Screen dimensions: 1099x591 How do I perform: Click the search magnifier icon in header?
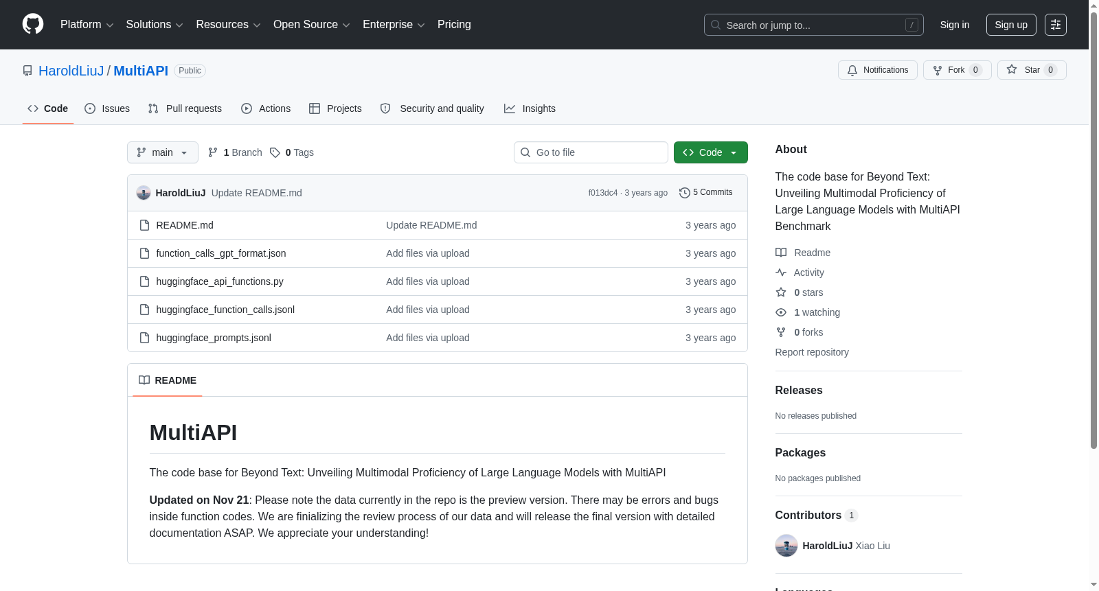pyautogui.click(x=716, y=25)
